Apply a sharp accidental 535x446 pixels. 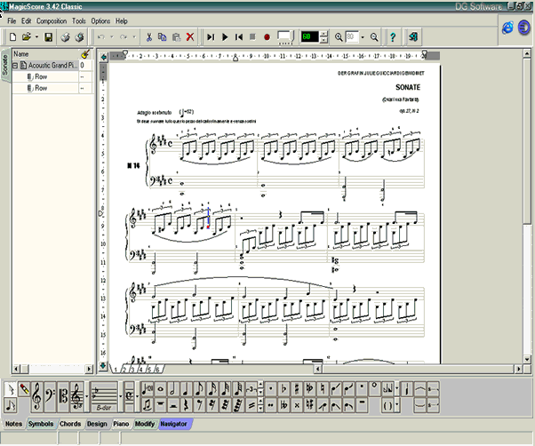coord(297,389)
